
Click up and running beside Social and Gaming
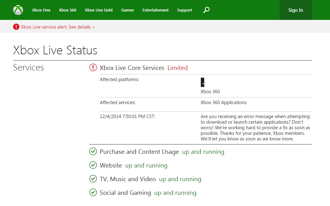[x=175, y=193]
